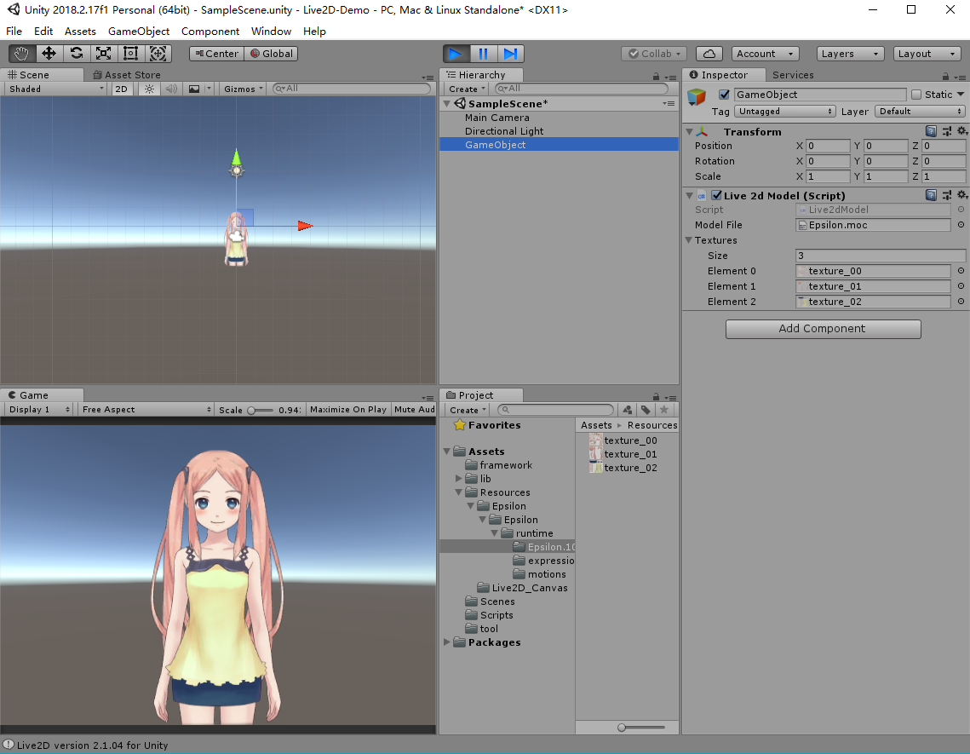
Task: Toggle the Static checkbox
Action: 916,95
